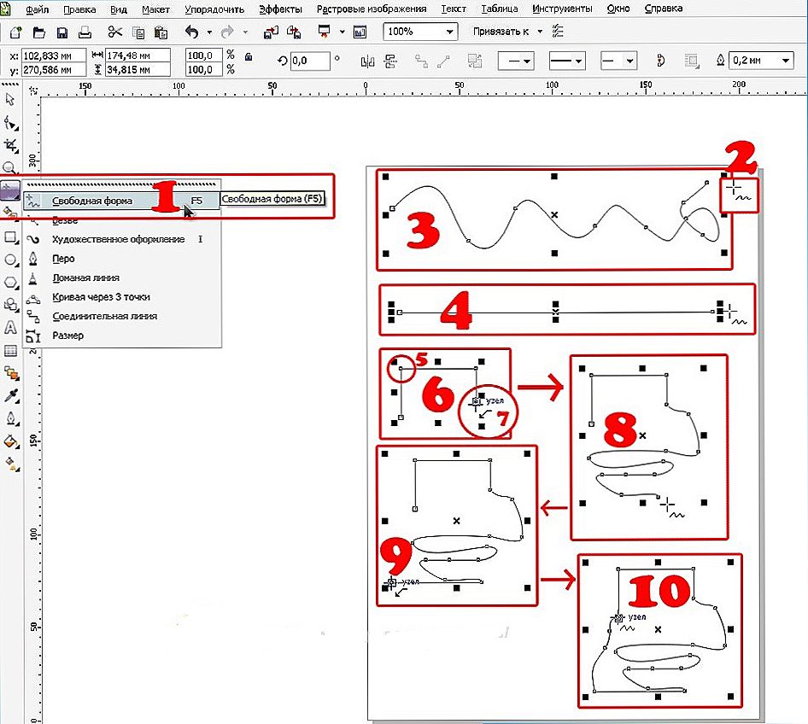Select the Interactive blend tool
The height and width of the screenshot is (724, 808).
pos(11,373)
